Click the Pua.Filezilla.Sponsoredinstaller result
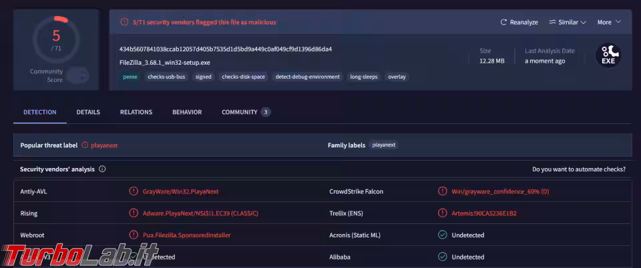 187,235
